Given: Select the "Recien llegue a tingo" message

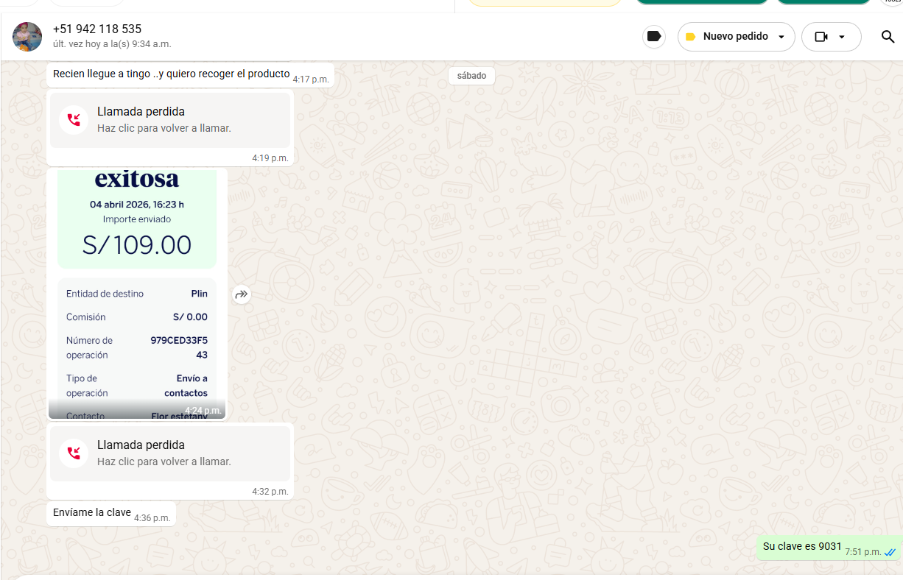Looking at the screenshot, I should 171,74.
